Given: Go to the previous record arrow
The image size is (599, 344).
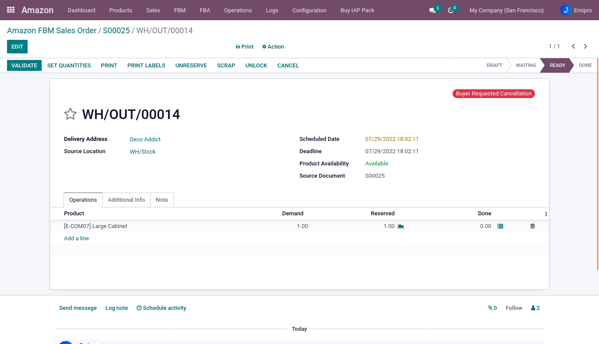Looking at the screenshot, I should point(573,46).
